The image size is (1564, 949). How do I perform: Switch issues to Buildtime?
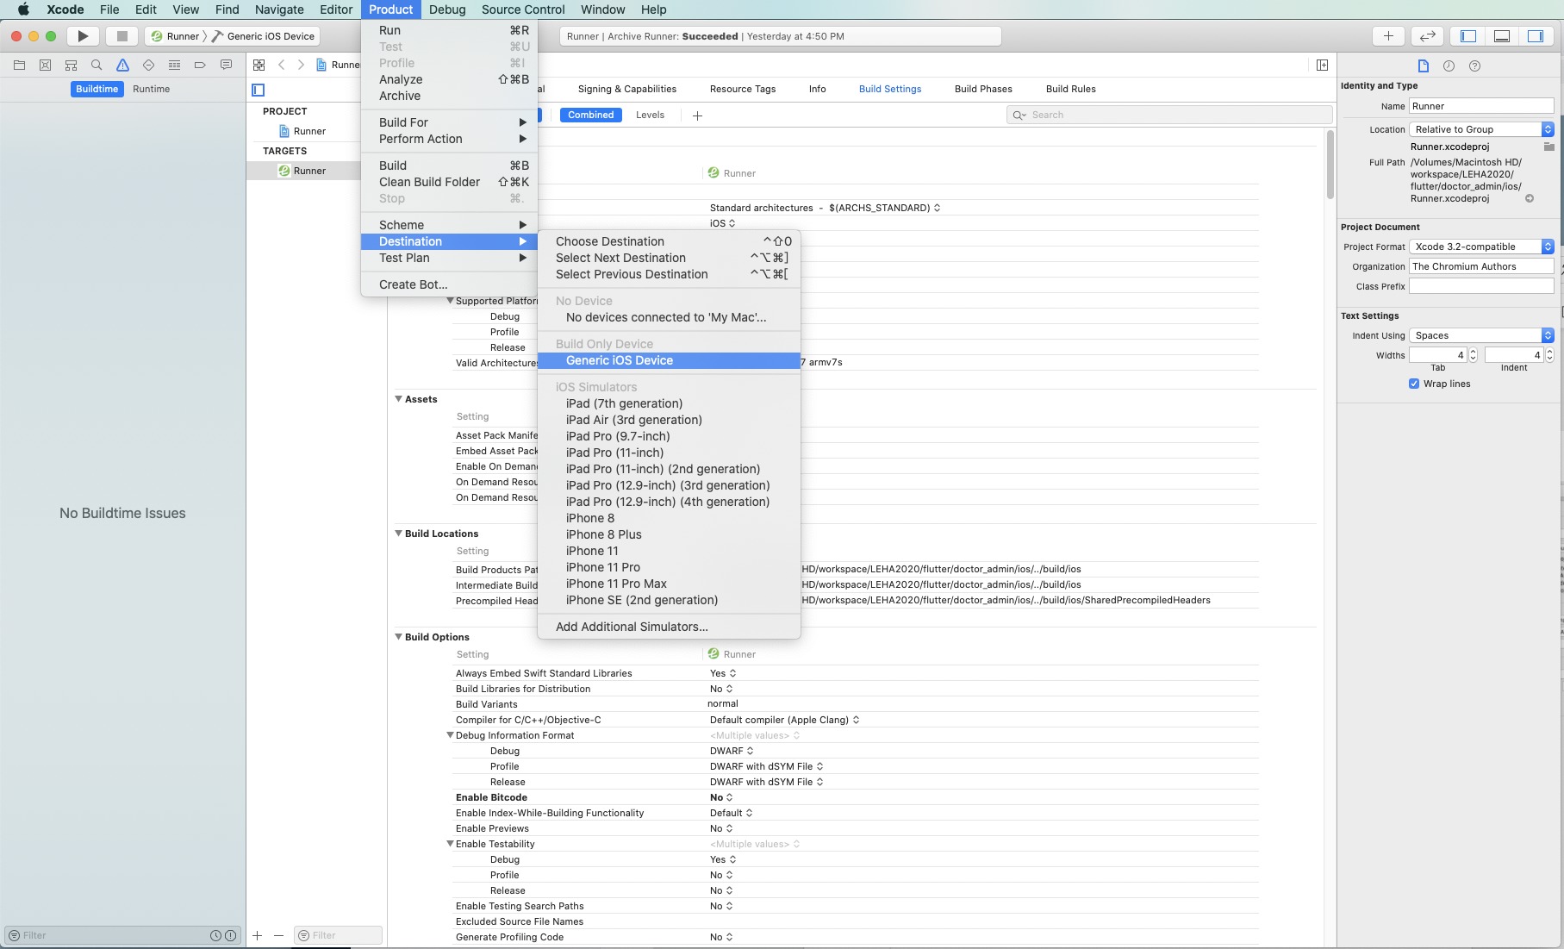[97, 89]
